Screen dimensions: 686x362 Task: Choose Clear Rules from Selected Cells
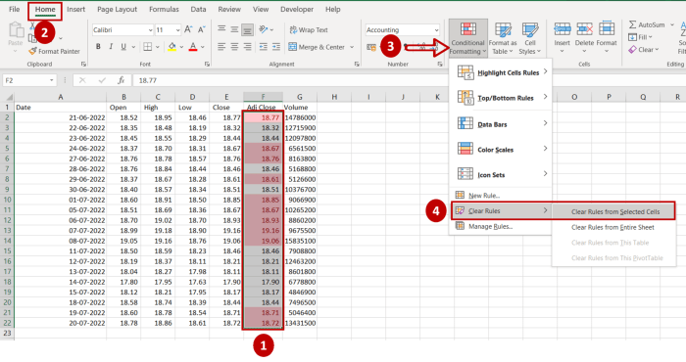coord(613,211)
